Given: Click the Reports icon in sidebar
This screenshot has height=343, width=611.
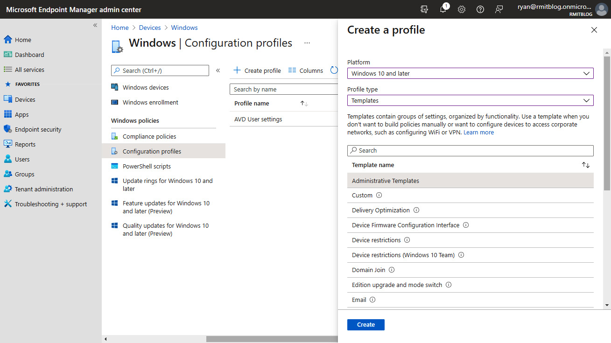Looking at the screenshot, I should (7, 144).
